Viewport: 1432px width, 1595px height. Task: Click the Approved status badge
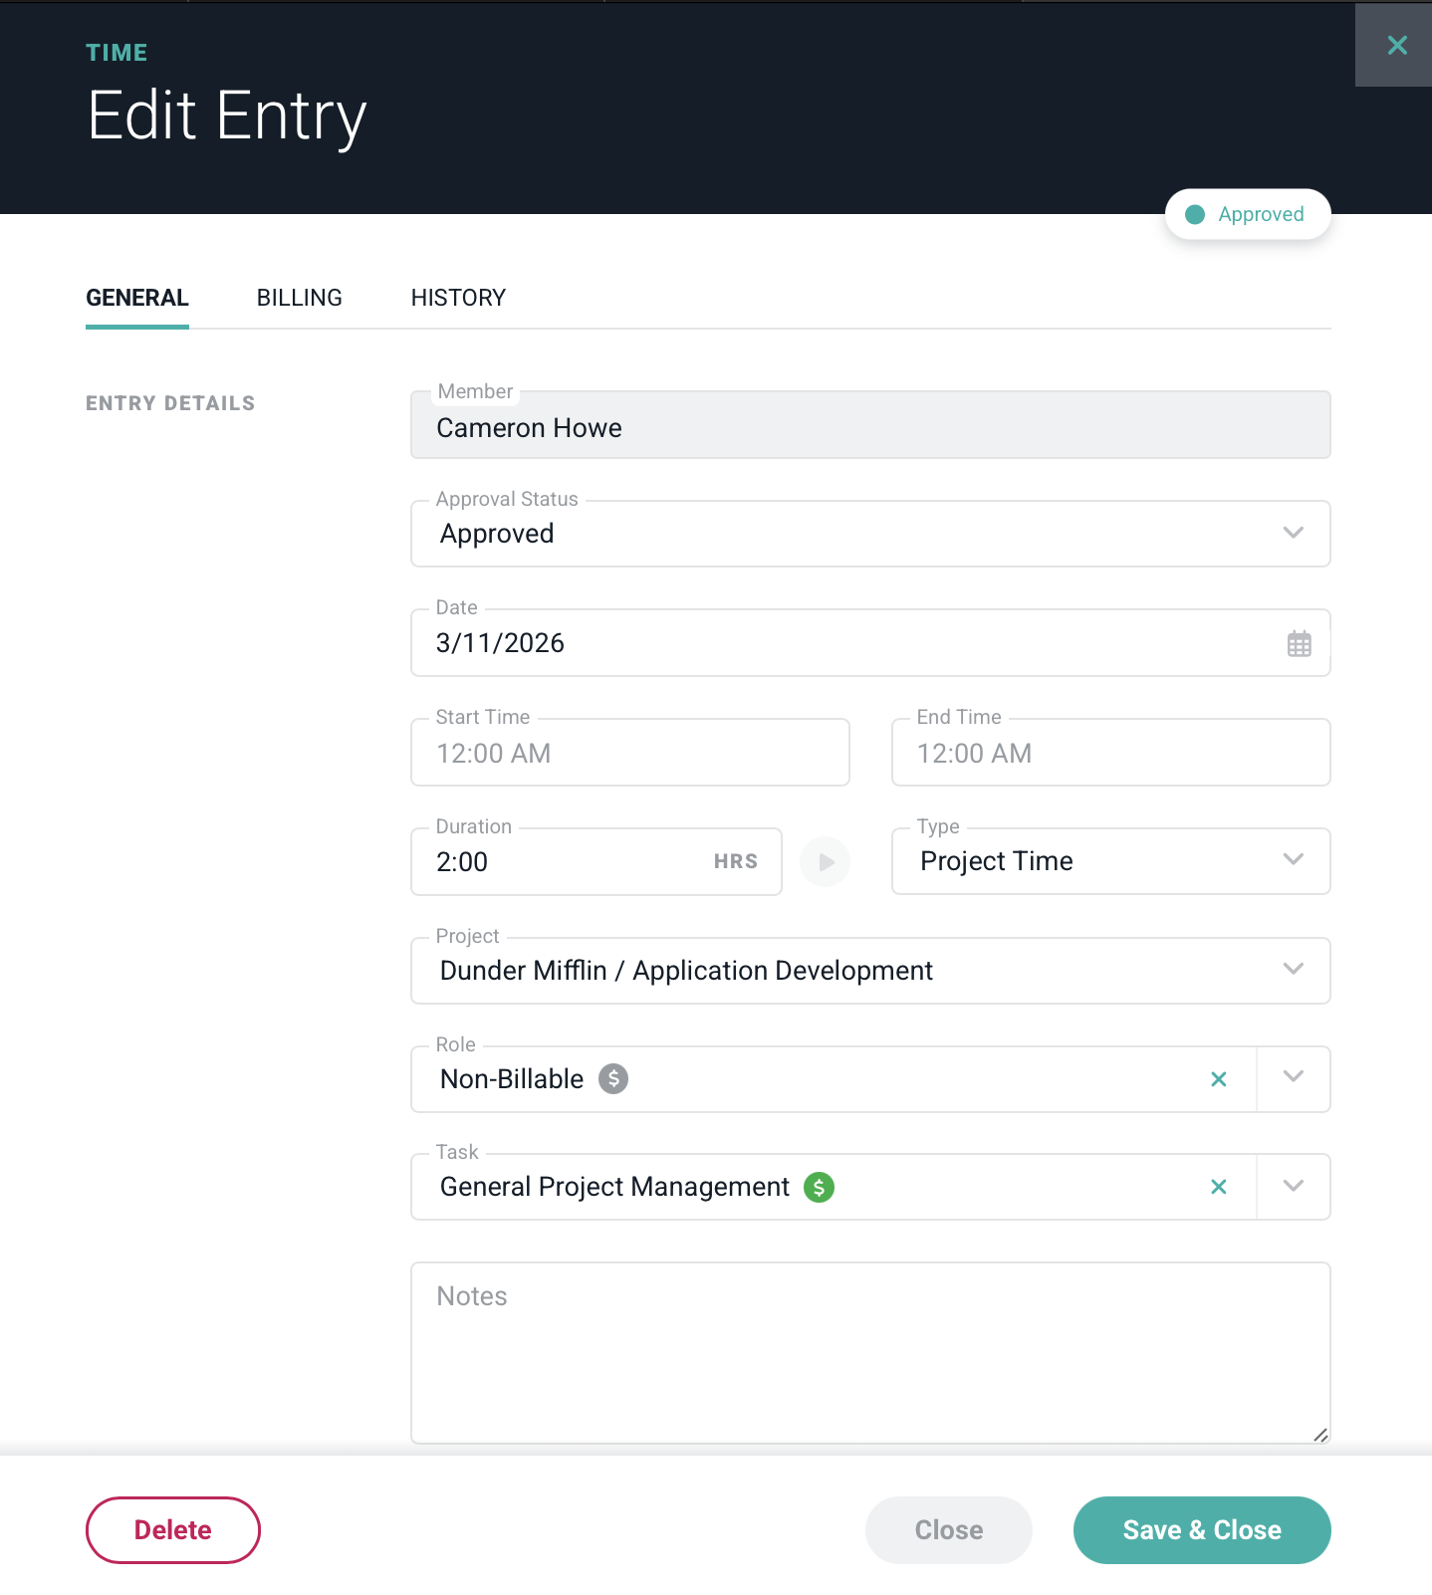[1248, 214]
